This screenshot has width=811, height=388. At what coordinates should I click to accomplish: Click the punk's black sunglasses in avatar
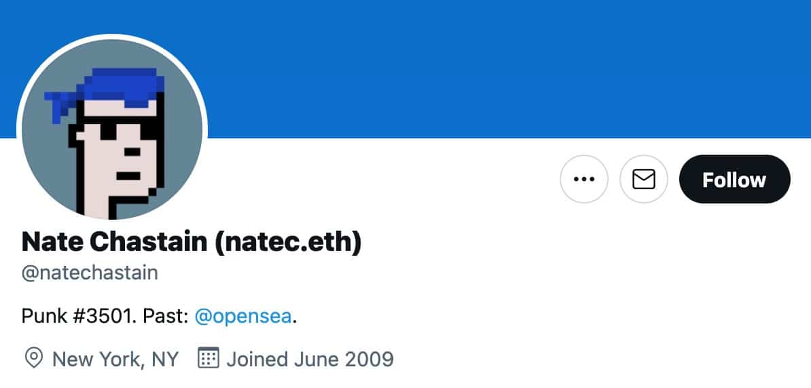coord(118,130)
